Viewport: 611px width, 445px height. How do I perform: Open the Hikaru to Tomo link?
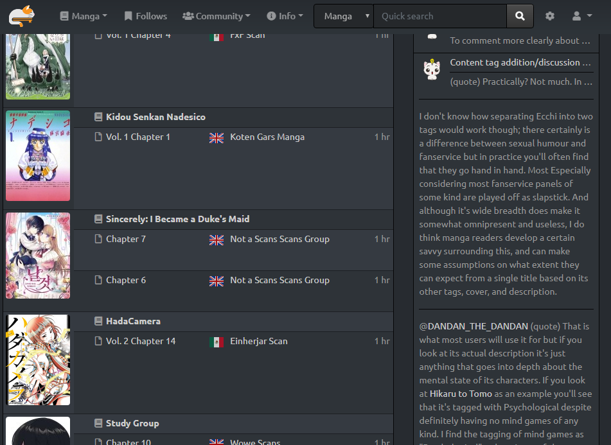click(461, 394)
